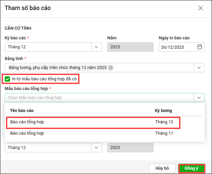Expand the Bảng tính dropdown arrow
This screenshot has width=212, height=174.
(x=199, y=68)
